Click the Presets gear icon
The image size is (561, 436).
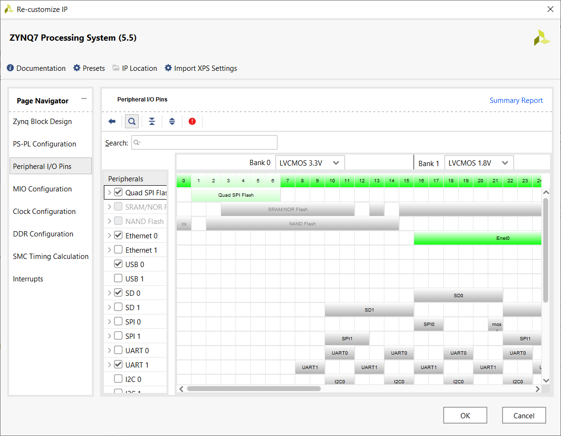(x=77, y=68)
